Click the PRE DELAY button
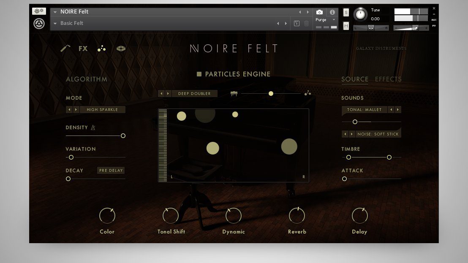Image resolution: width=468 pixels, height=263 pixels. [x=111, y=170]
